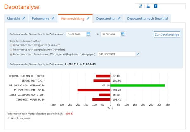Click the pencil icon beside Ansicht anpassen
The height and width of the screenshot is (132, 190).
coord(9,118)
